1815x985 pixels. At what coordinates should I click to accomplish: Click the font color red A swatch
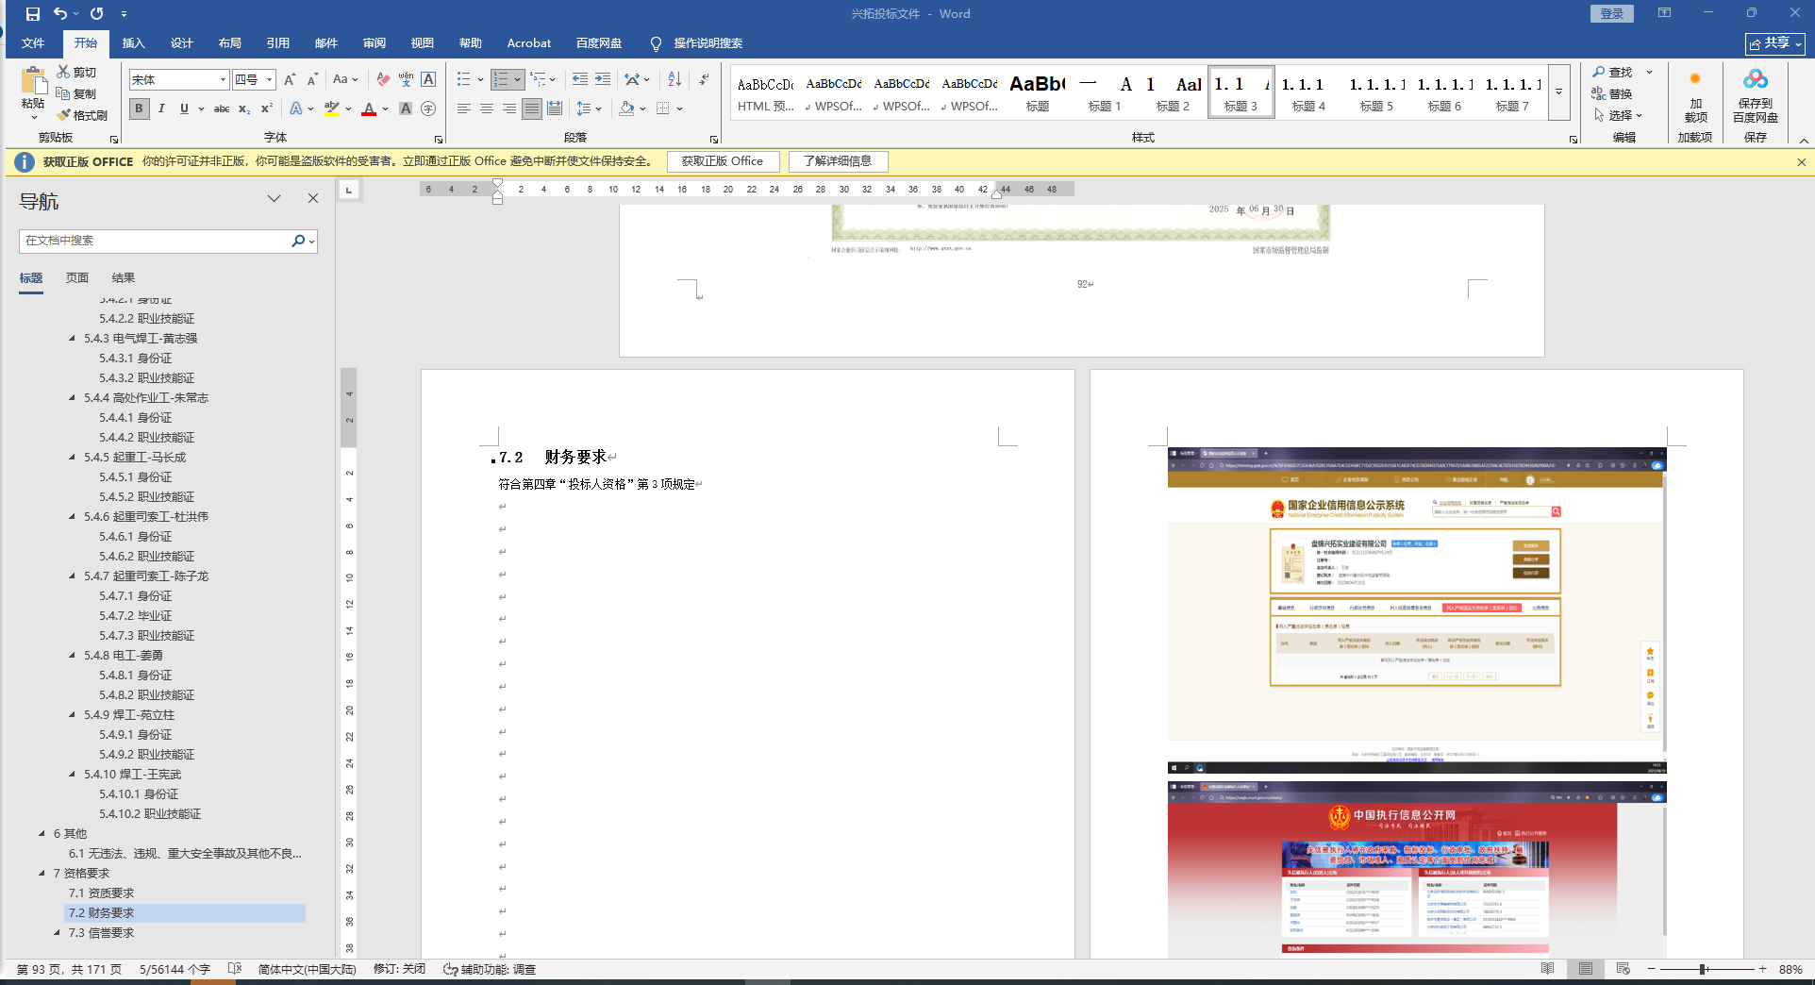tap(369, 109)
